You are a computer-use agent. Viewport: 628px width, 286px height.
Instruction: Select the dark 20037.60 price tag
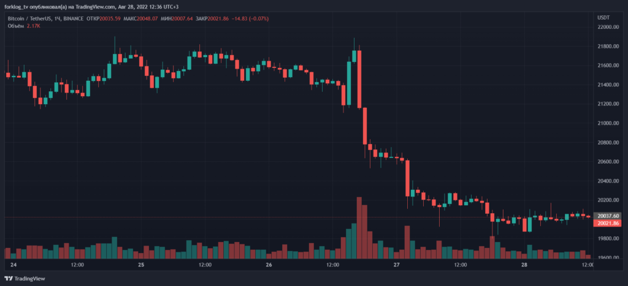tap(608, 216)
